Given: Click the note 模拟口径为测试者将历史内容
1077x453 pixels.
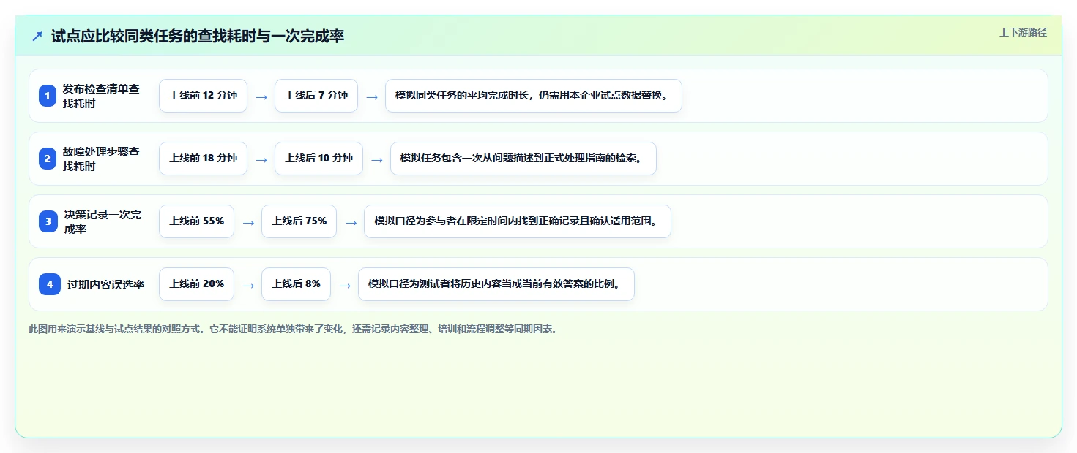Looking at the screenshot, I should coord(496,284).
